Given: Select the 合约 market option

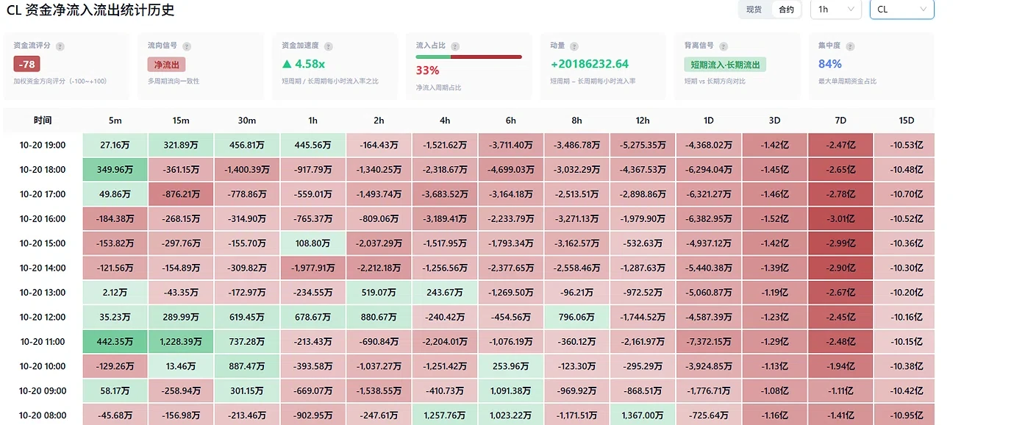Looking at the screenshot, I should (x=786, y=10).
